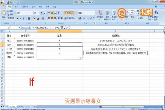Open the Alignment group dialog launcher
This screenshot has height=110, width=165.
76,23
